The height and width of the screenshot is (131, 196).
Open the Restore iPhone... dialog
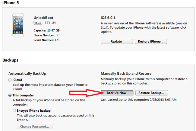(x=151, y=41)
